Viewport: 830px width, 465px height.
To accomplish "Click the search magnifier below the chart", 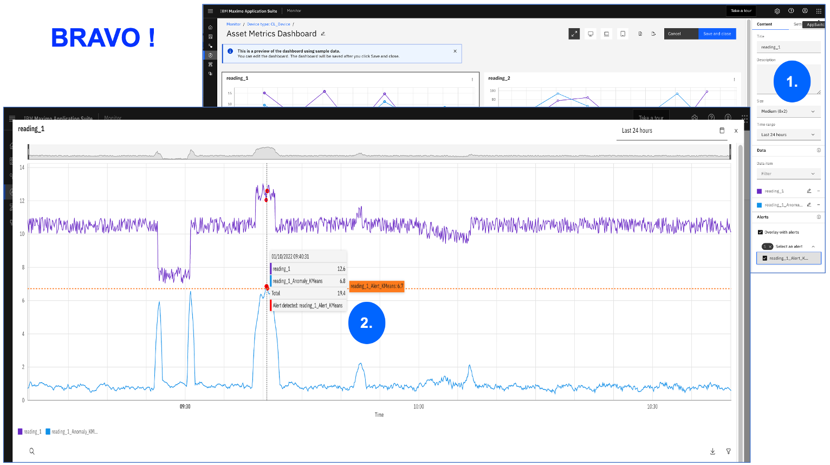I will click(x=32, y=451).
